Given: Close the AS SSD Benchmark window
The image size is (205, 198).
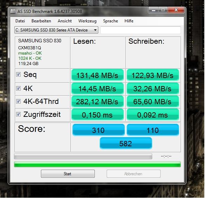Looking at the screenshot, I should tap(176, 10).
